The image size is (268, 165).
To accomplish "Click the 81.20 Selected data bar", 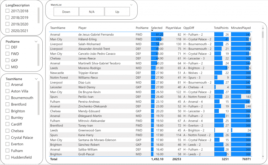I will (157, 34).
